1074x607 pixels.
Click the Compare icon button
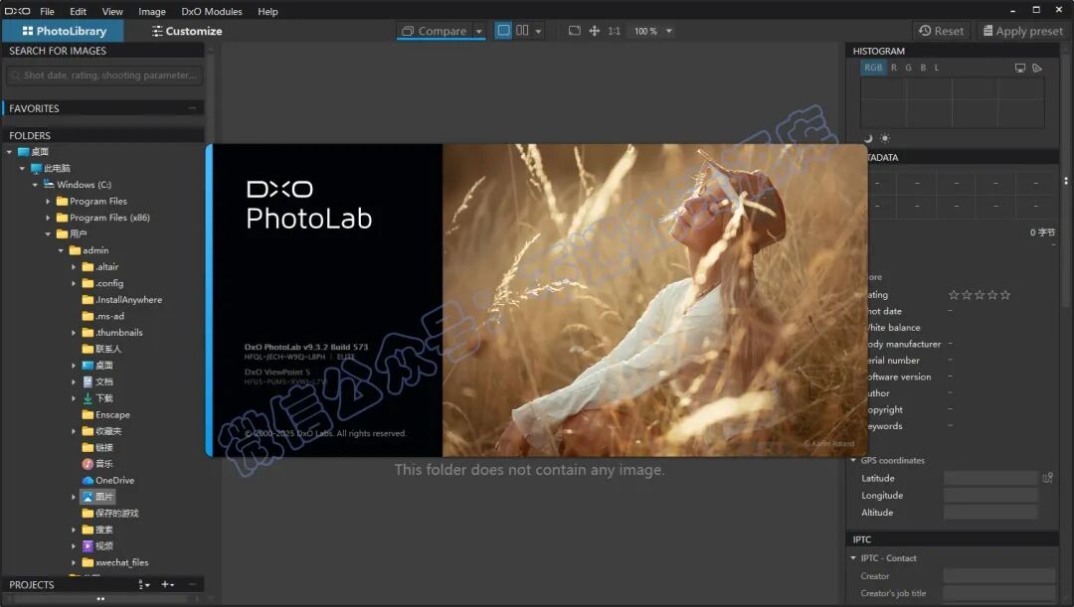(435, 31)
